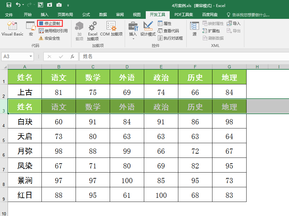Select column D header
The height and width of the screenshot is (216, 289).
[127, 67]
